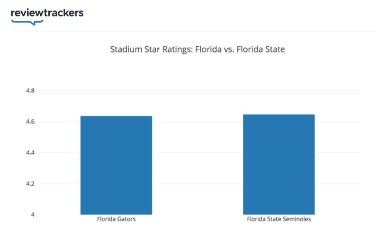Click the bottom of the Gators bar

116,214
